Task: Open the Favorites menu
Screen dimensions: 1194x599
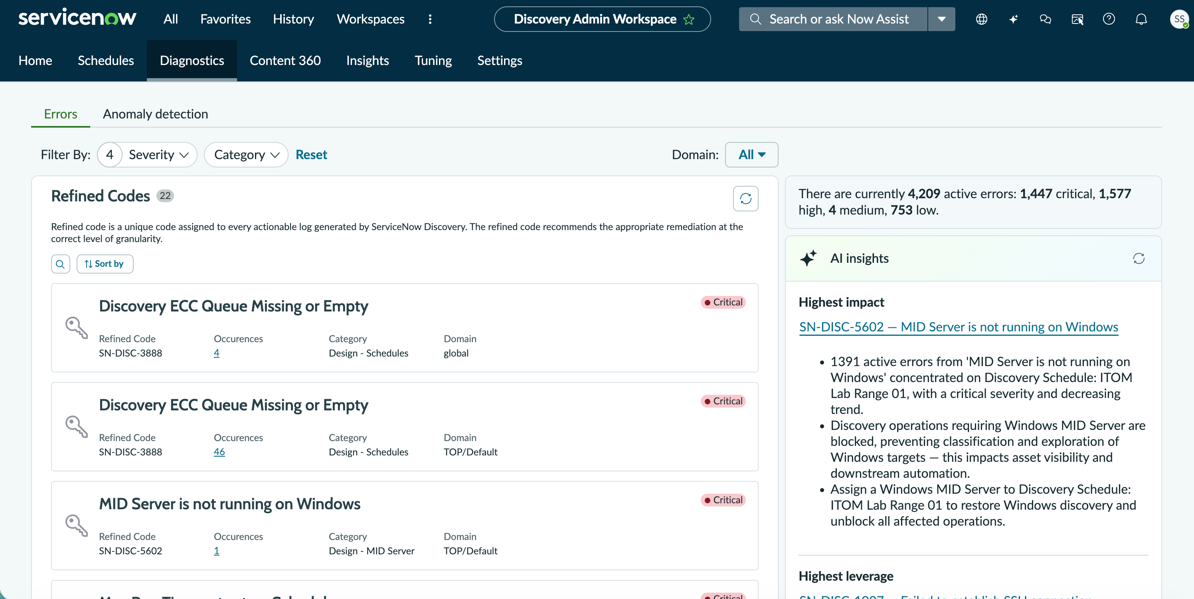Action: (225, 19)
